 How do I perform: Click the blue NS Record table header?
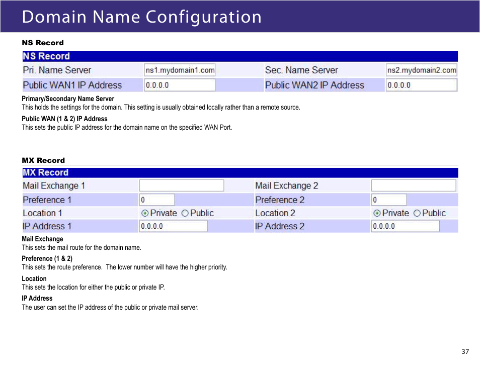point(240,56)
